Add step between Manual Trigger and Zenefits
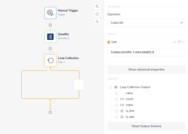 [50, 25]
